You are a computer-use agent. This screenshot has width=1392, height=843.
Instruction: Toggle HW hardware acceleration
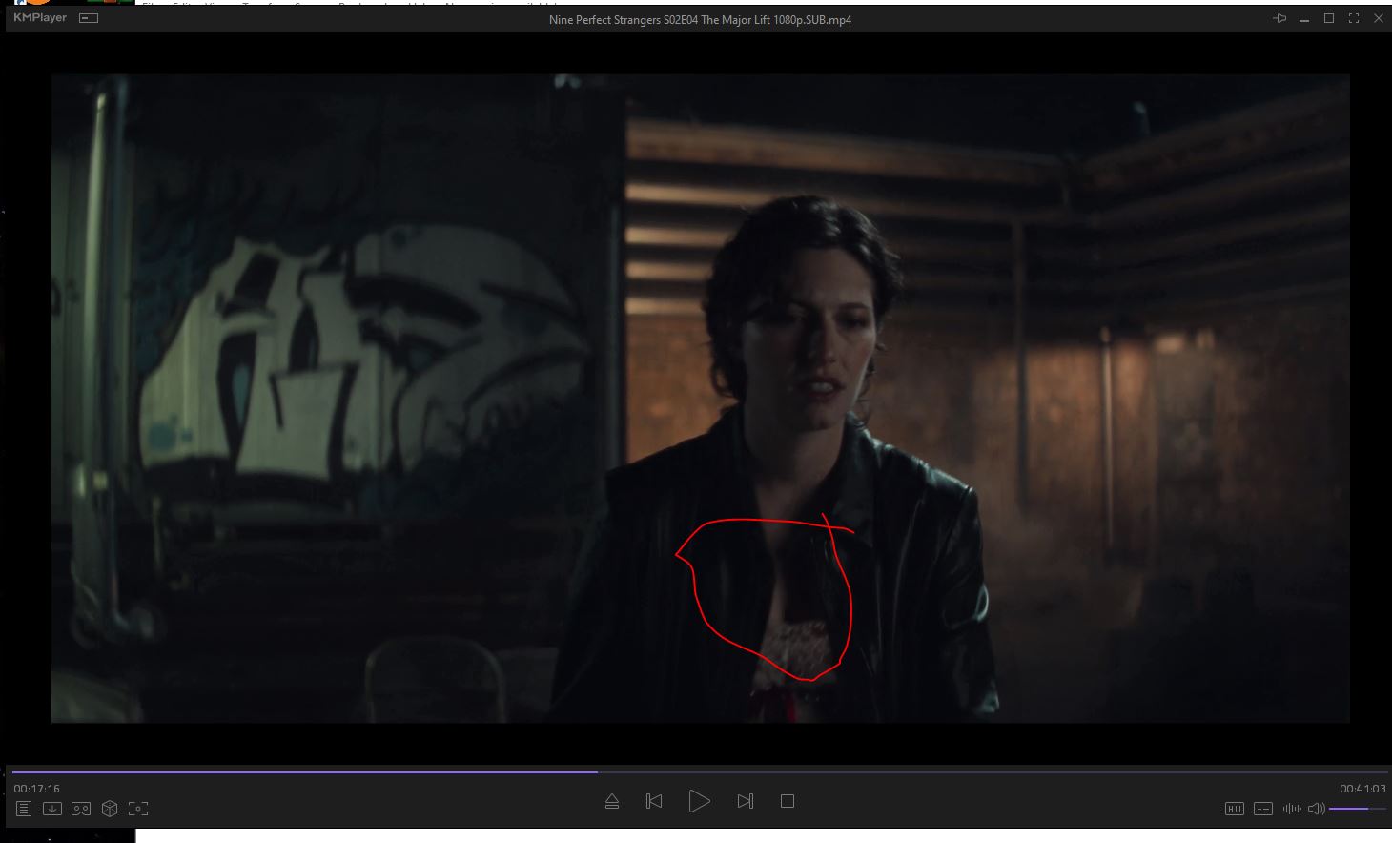tap(1234, 809)
